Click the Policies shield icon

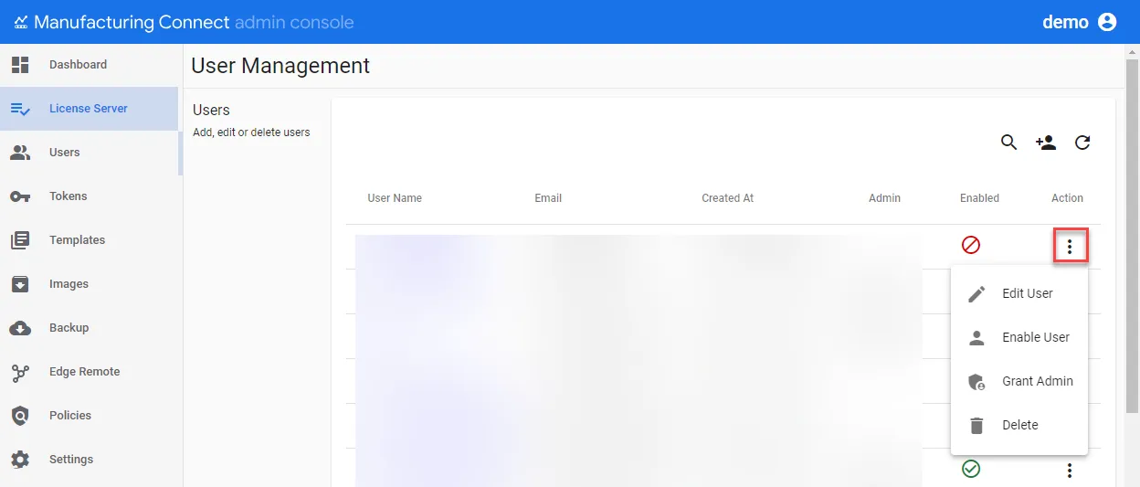coord(20,416)
